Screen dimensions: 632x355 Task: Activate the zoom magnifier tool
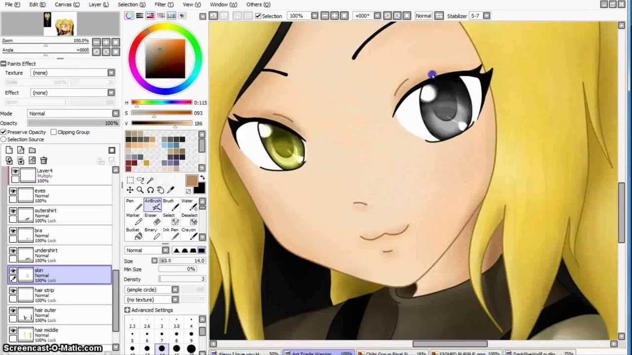coord(140,190)
